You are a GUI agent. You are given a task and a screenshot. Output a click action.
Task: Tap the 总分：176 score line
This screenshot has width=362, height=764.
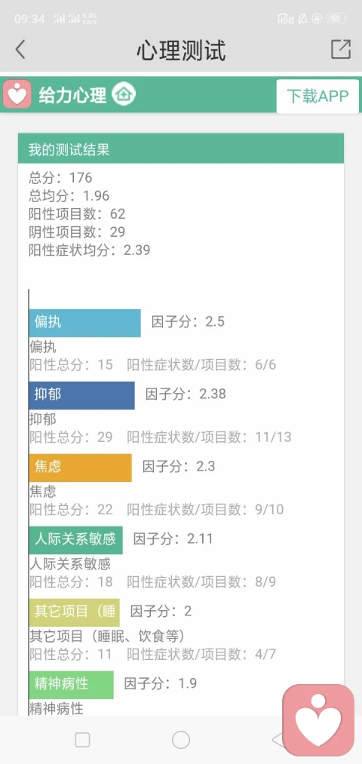(x=60, y=178)
